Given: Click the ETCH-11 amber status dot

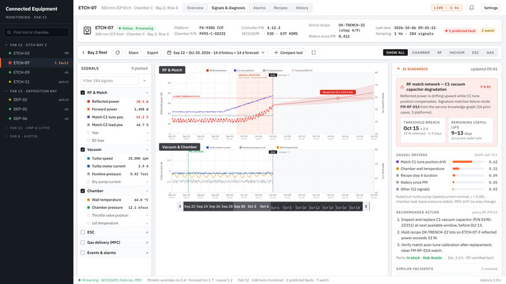Looking at the screenshot, I should point(10,82).
